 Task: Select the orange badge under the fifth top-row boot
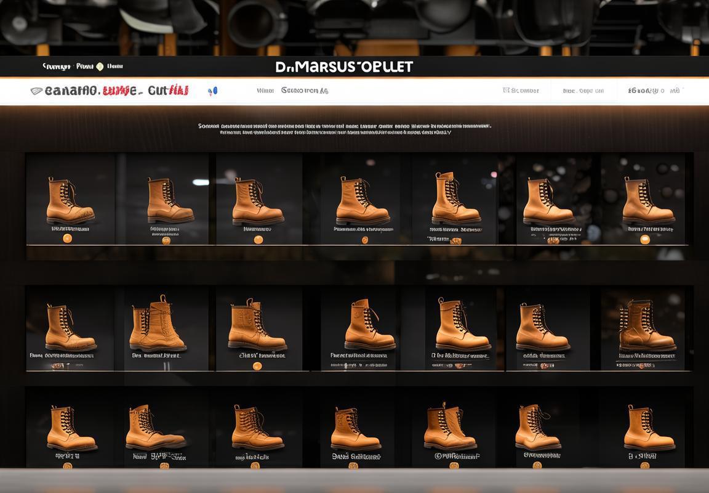tap(455, 241)
